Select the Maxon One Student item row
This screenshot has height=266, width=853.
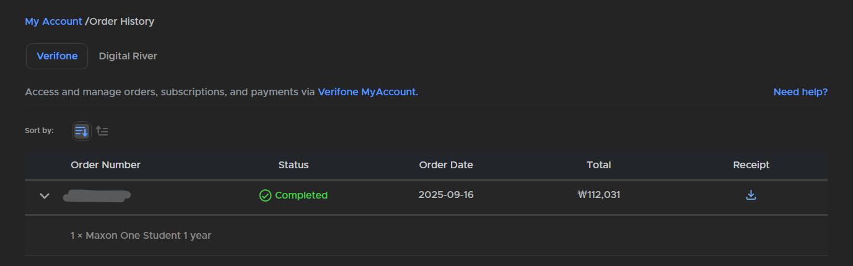tap(141, 236)
